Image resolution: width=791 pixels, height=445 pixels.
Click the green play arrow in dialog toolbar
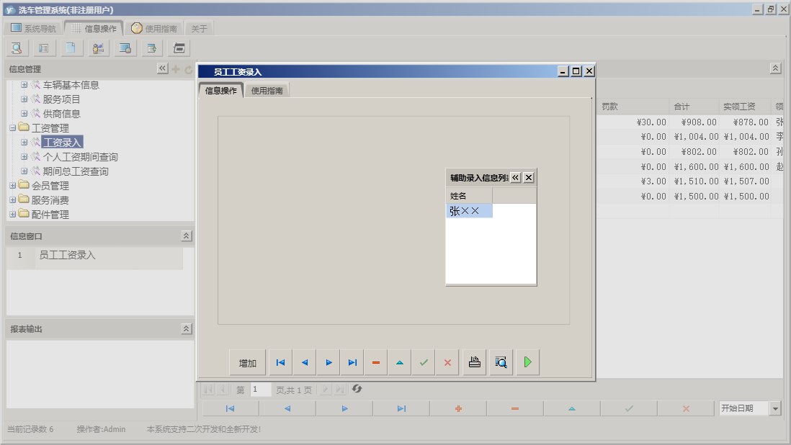527,362
